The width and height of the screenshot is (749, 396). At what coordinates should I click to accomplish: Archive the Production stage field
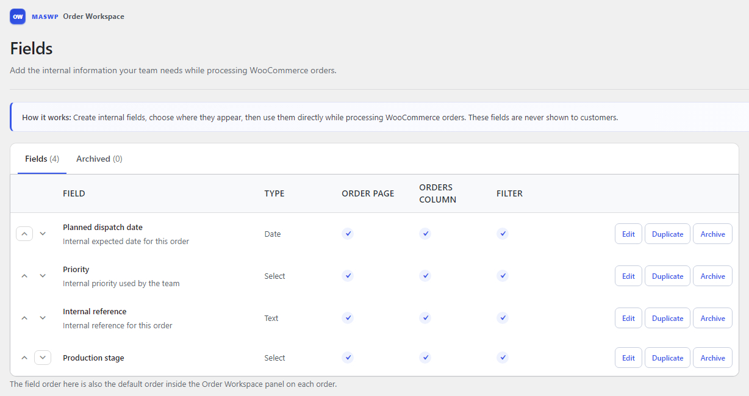coord(712,358)
